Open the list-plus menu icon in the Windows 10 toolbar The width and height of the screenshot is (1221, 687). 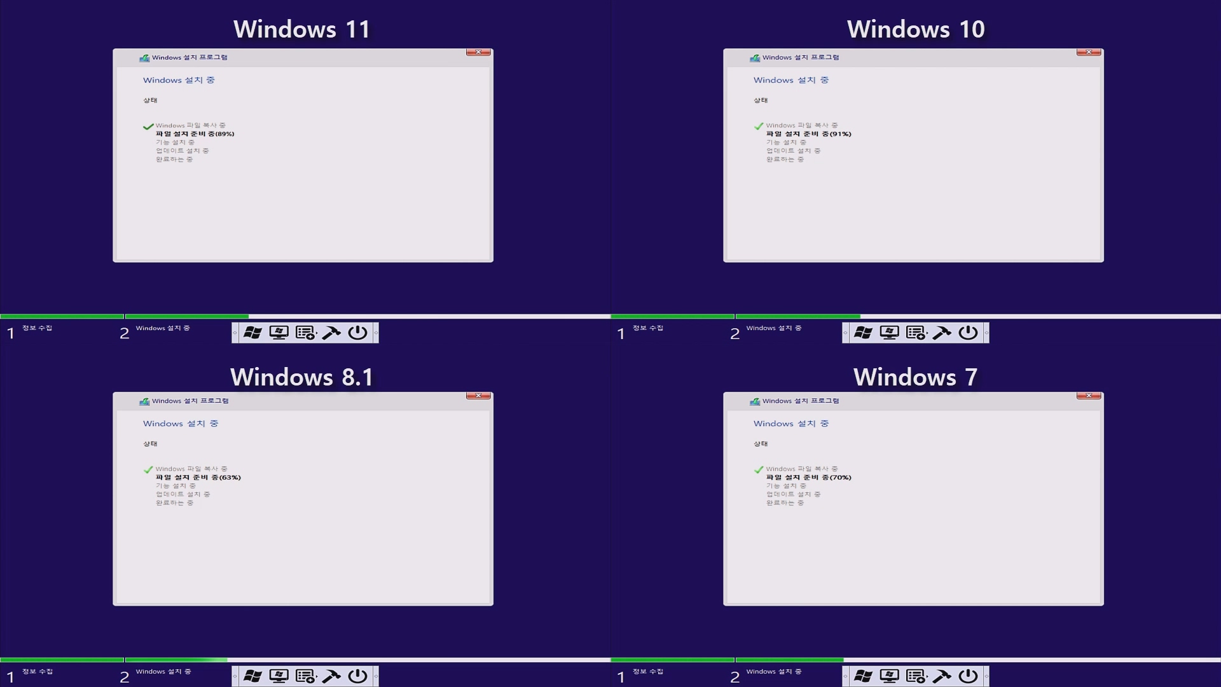coord(916,333)
